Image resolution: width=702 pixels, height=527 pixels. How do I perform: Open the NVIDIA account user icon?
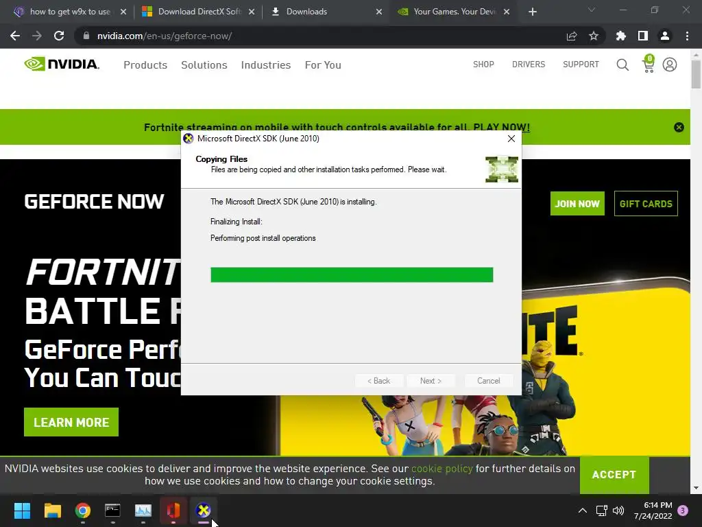coord(670,65)
